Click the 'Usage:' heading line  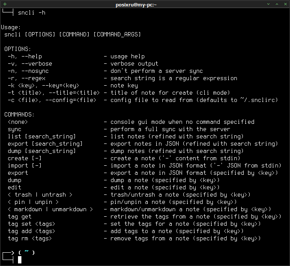(x=11, y=27)
